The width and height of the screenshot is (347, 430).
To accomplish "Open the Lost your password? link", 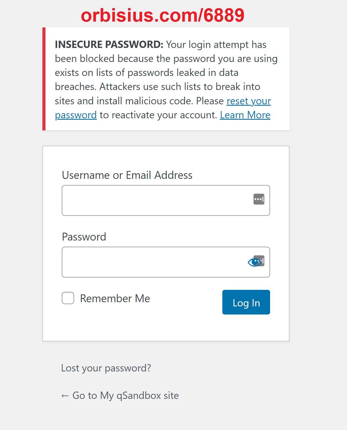I will click(x=106, y=368).
